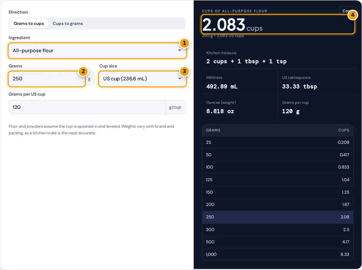This screenshot has height=270, width=362.
Task: Click the 200 grams table cell
Action: click(210, 205)
